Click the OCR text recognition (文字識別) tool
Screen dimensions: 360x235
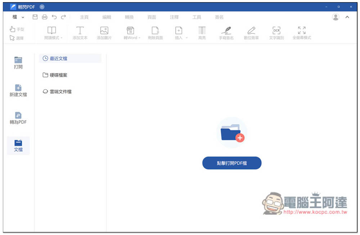pyautogui.click(x=276, y=33)
